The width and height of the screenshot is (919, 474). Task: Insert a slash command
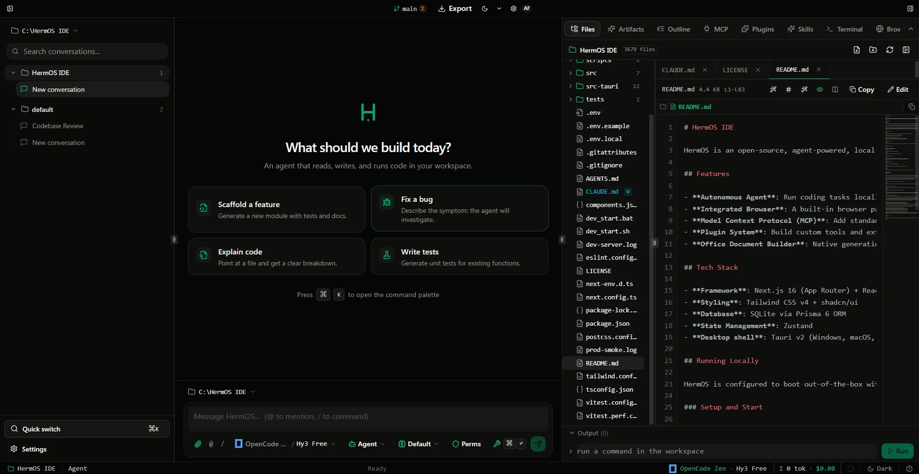tap(222, 444)
